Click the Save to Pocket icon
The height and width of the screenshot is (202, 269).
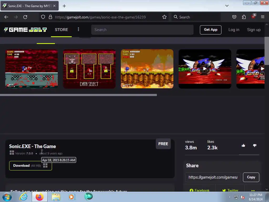click(234, 17)
